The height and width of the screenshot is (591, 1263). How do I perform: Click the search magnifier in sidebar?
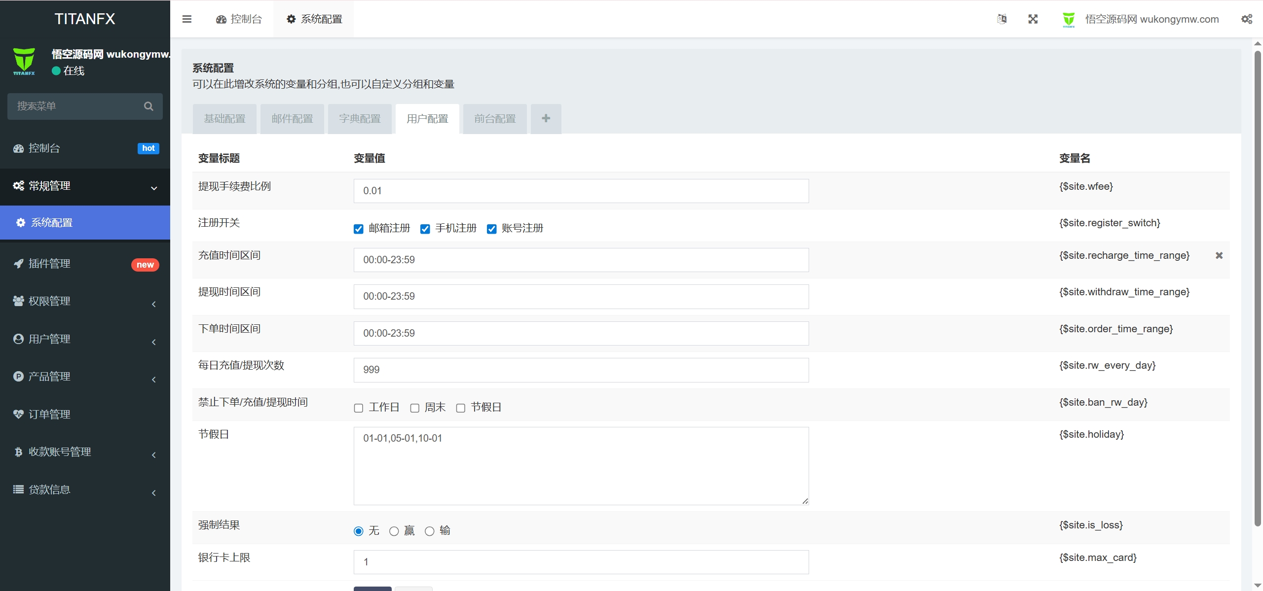click(149, 106)
